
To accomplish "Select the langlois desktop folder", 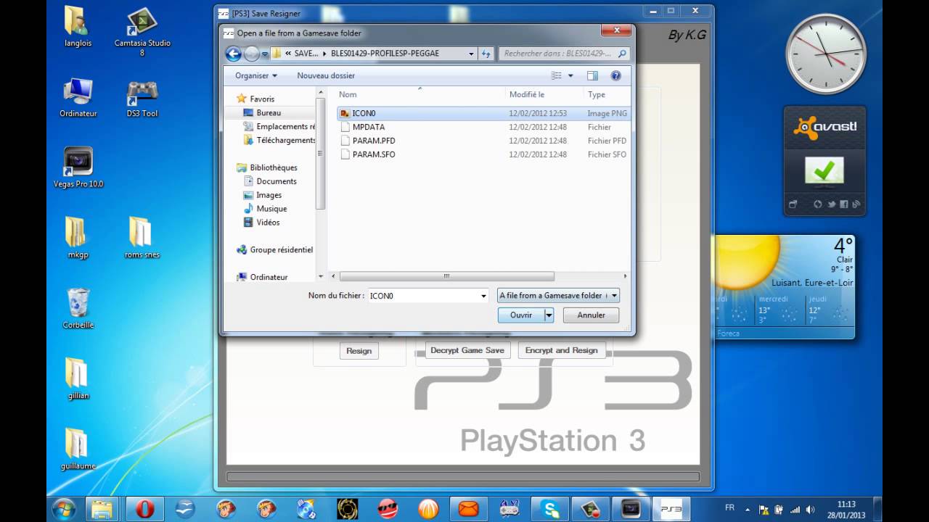I will click(78, 27).
